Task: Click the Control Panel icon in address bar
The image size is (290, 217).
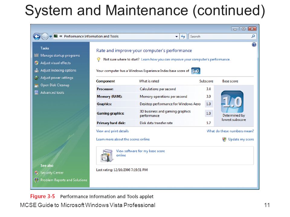Action: (x=56, y=36)
